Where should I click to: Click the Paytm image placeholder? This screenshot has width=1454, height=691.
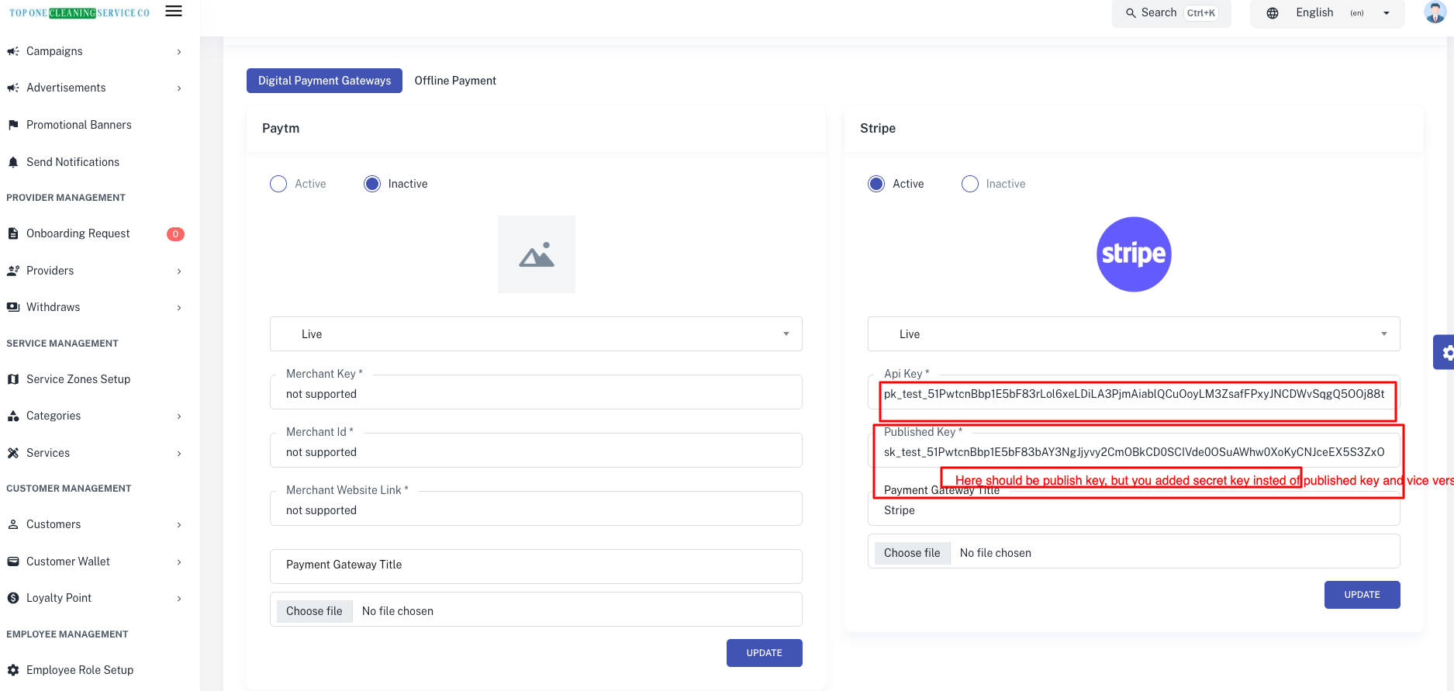click(x=537, y=254)
